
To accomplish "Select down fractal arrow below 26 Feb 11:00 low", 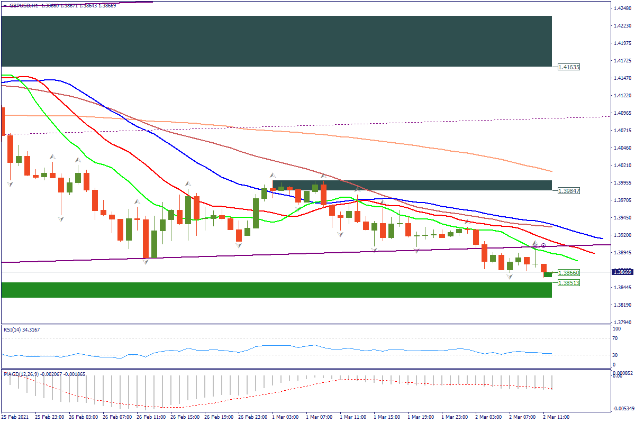I will pos(145,262).
